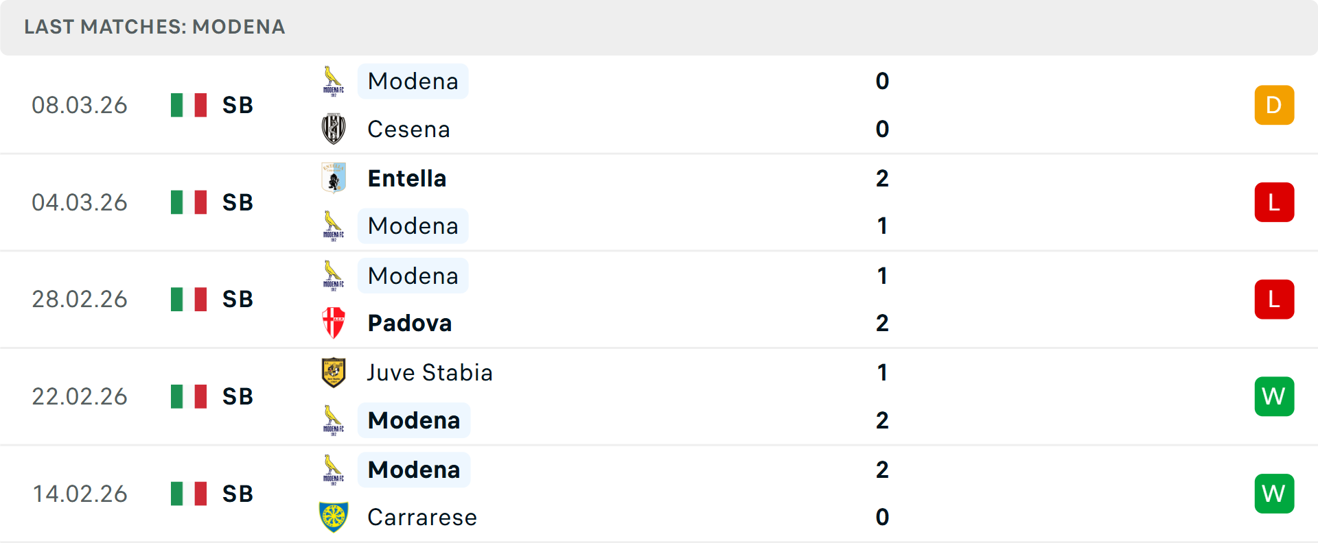Screen dimensions: 1318x543
Task: Open Cesena team link
Action: coord(409,129)
